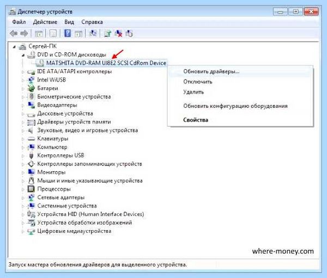327x278 pixels.
Task: Select IDE ATA/ATAPI контроллеры label
Action: click(x=75, y=71)
